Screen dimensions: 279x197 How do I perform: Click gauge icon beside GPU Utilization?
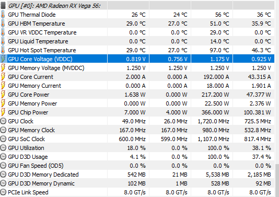point(3,148)
